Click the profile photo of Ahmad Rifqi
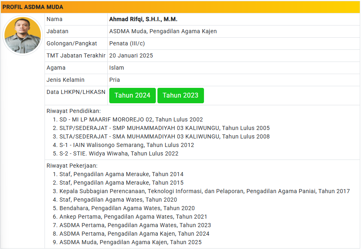The width and height of the screenshot is (361, 249). [x=23, y=35]
